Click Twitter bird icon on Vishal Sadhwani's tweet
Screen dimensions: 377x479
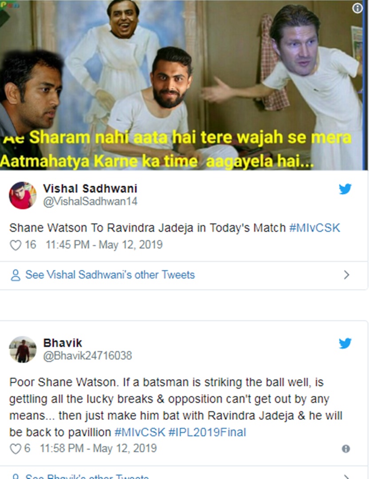pyautogui.click(x=345, y=189)
